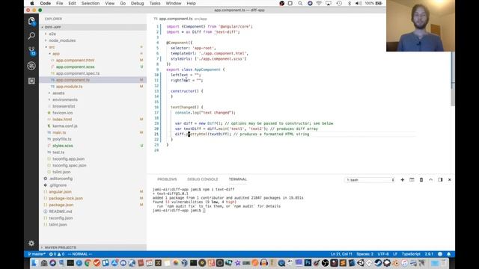Select the TERMINAL tab
Viewport: 479px width, 269px height.
click(238, 179)
